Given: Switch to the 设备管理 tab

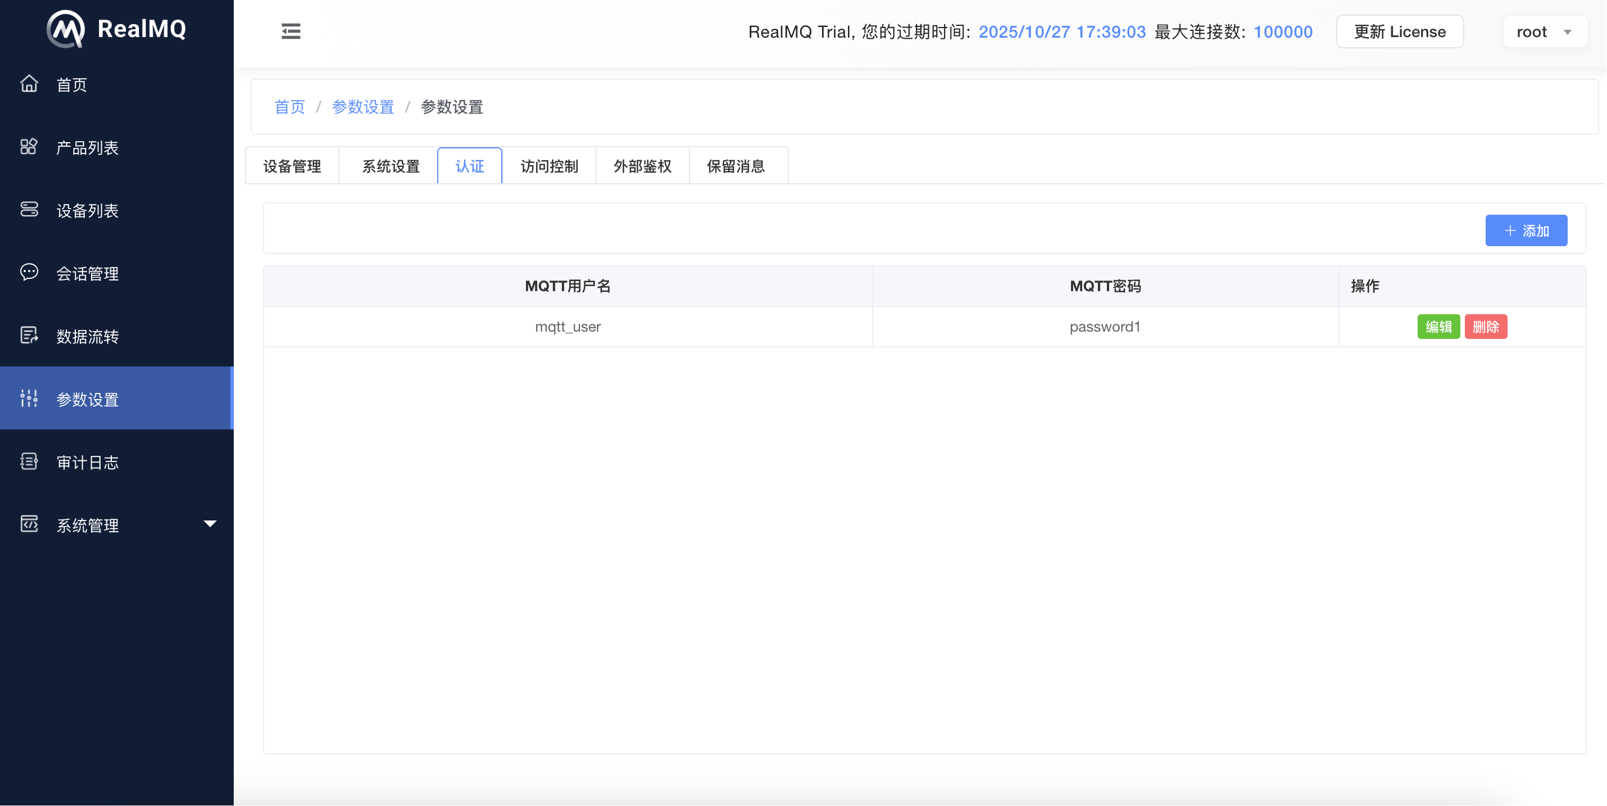Looking at the screenshot, I should [292, 166].
